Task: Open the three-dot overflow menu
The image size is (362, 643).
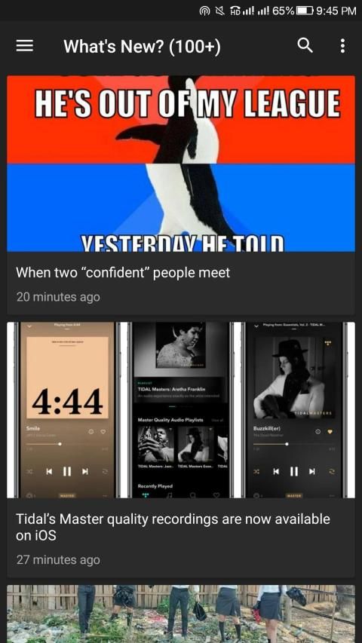Action: pyautogui.click(x=342, y=46)
